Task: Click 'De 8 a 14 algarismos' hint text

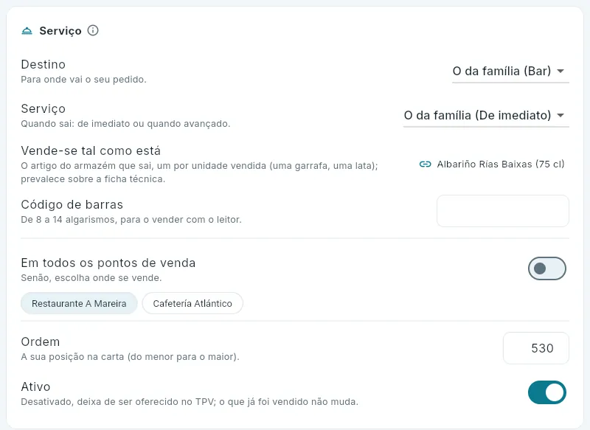Action: 131,219
